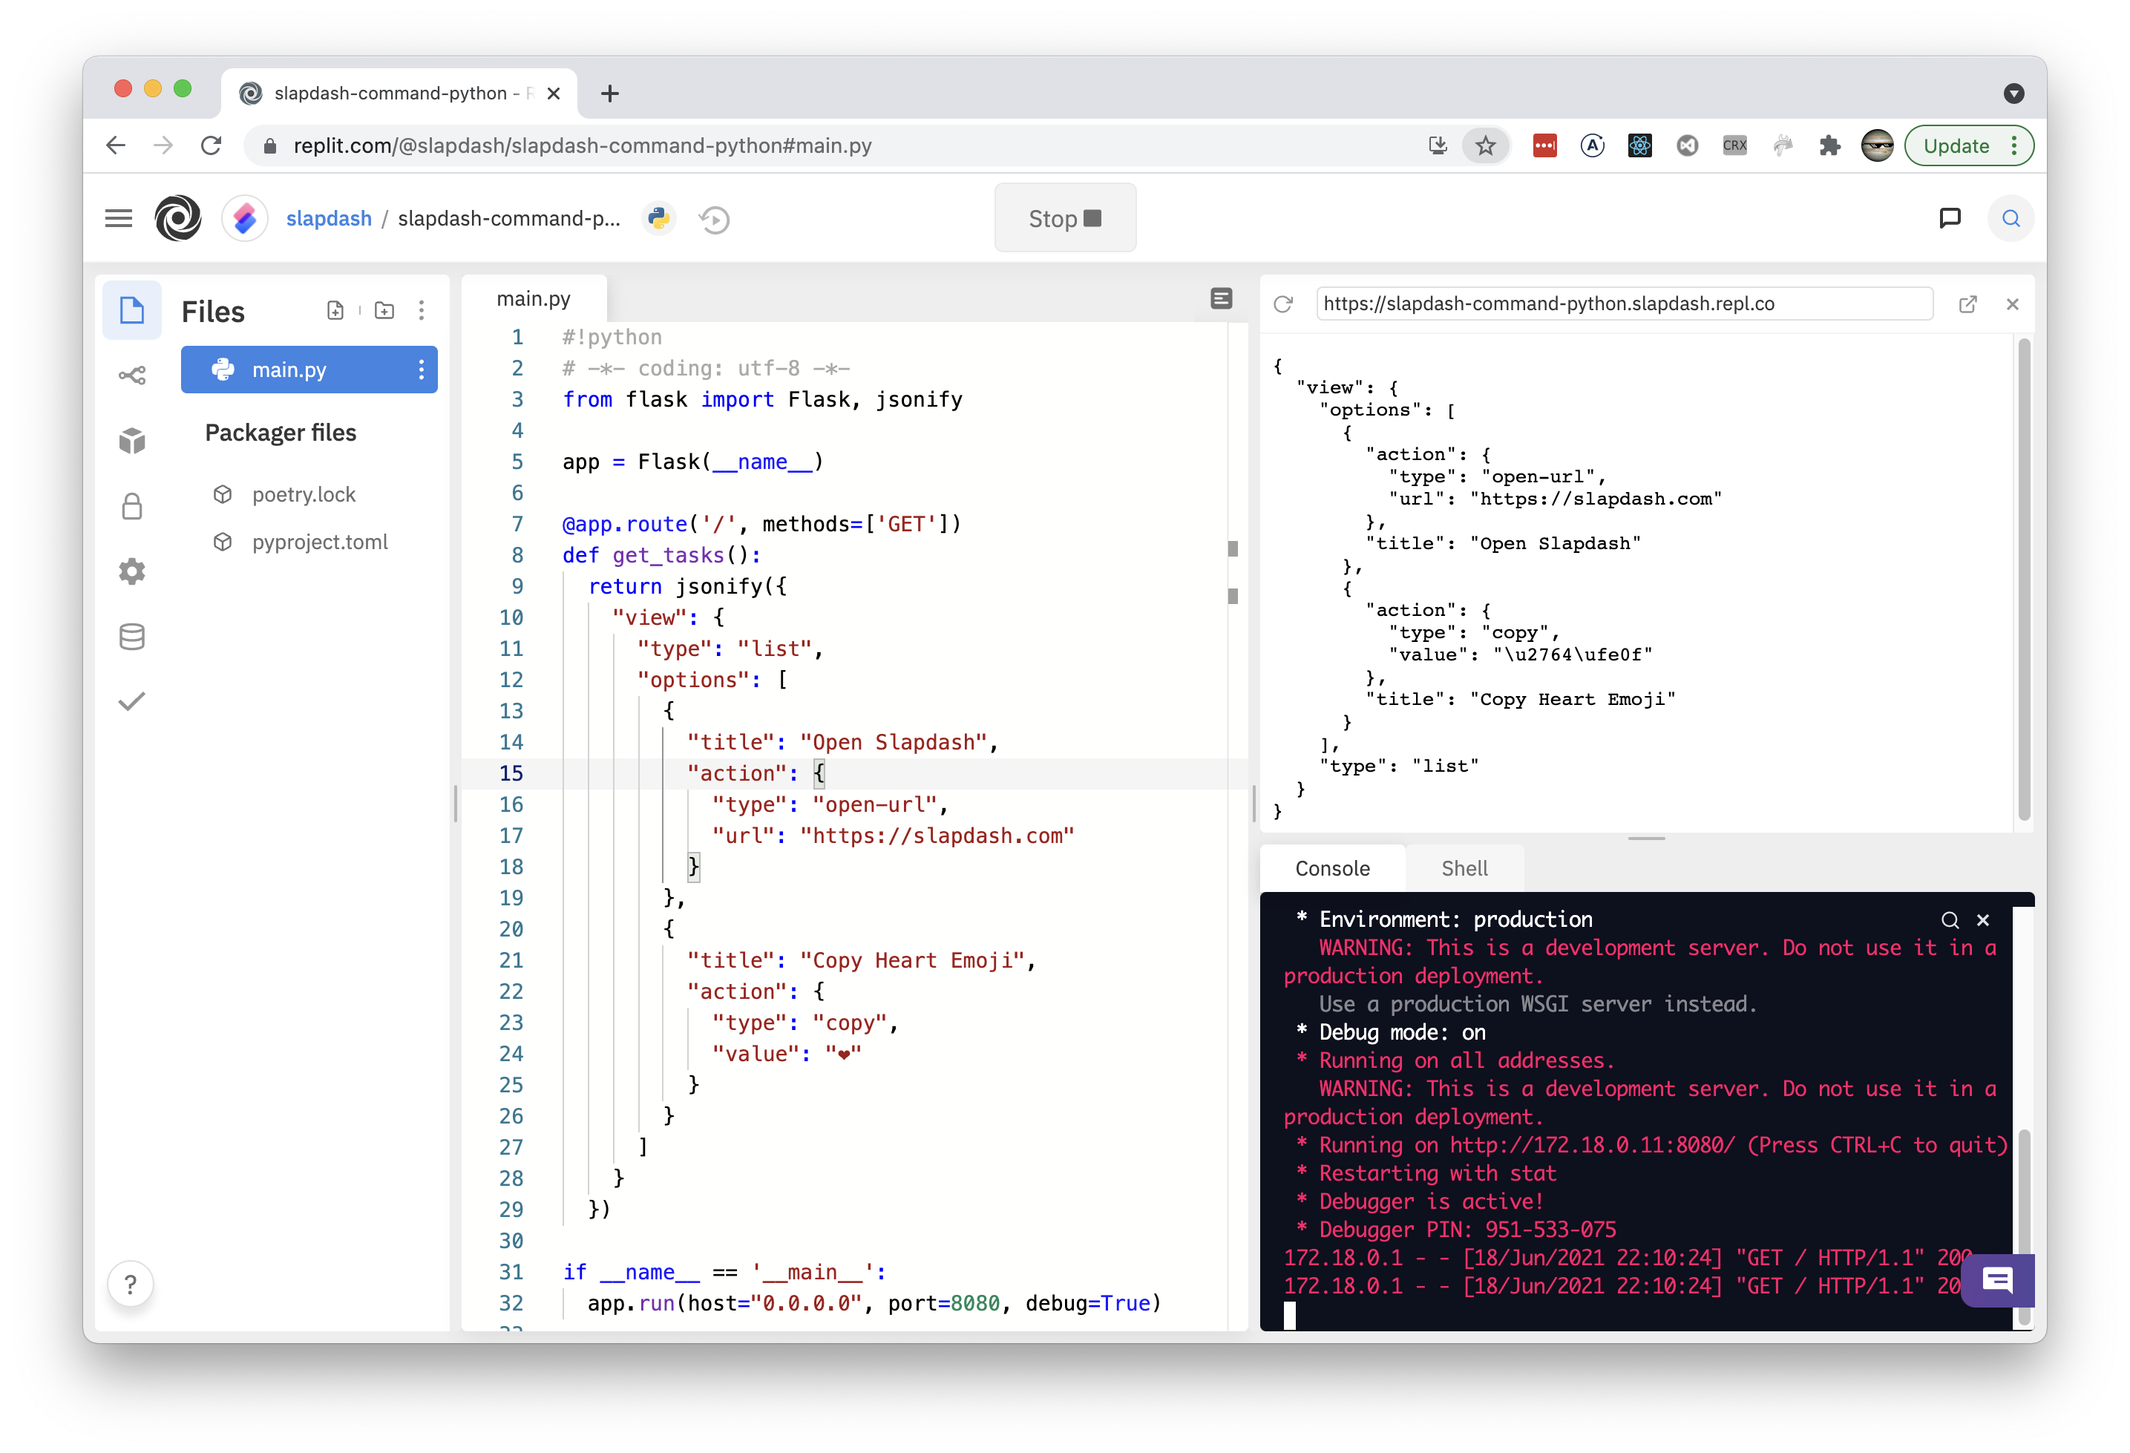2130x1453 pixels.
Task: Click the search icon in Replit header
Action: pos(2011,218)
